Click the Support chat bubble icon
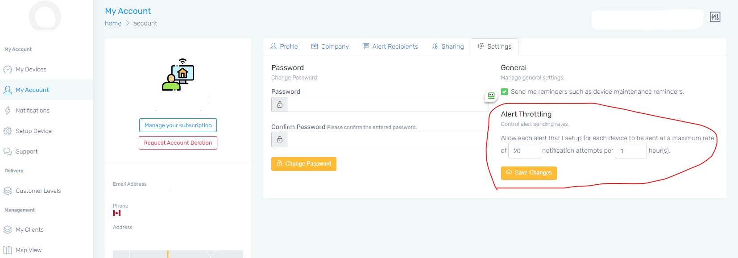Image resolution: width=738 pixels, height=258 pixels. click(x=8, y=152)
